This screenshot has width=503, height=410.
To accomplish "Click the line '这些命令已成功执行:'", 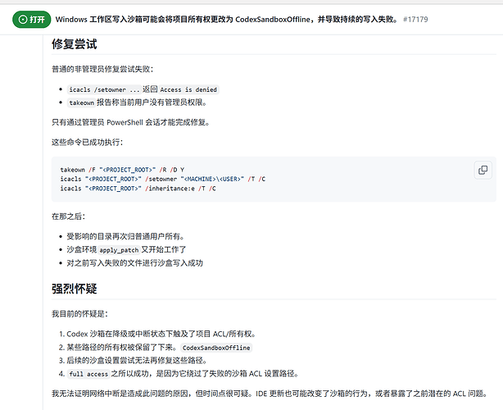I will coord(87,142).
